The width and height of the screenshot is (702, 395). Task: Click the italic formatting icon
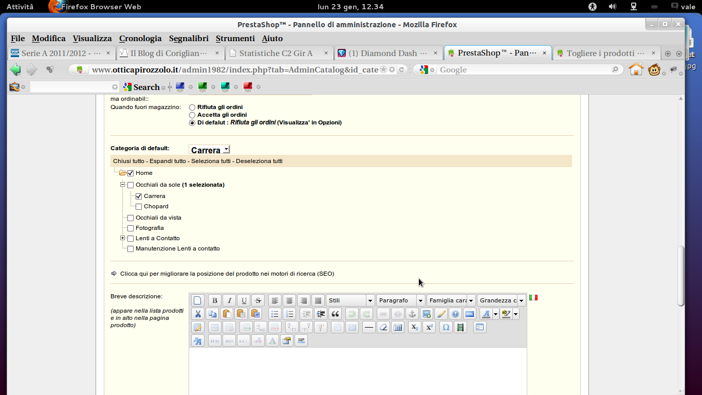(x=229, y=300)
